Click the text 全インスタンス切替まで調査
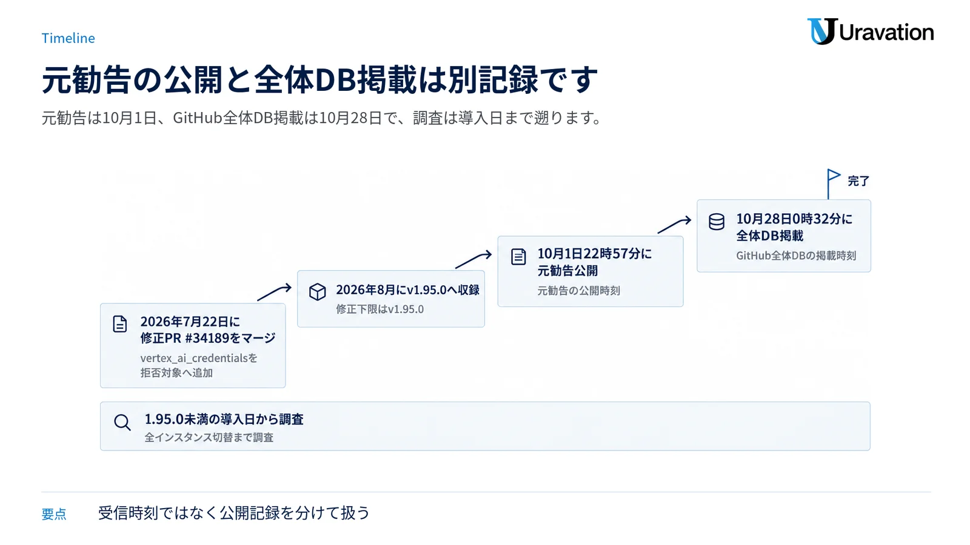Image resolution: width=970 pixels, height=545 pixels. pyautogui.click(x=209, y=437)
